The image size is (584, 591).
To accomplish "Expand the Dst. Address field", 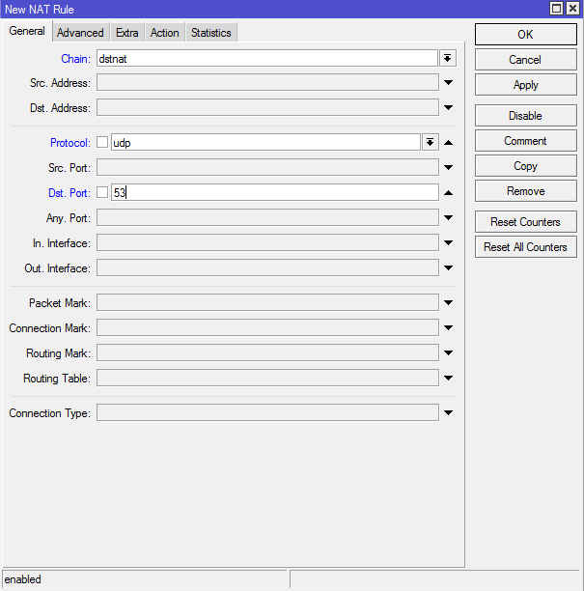I will tap(448, 108).
